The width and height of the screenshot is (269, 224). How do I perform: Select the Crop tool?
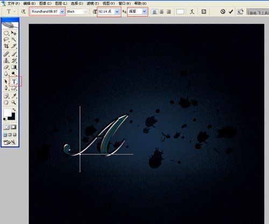[6, 46]
